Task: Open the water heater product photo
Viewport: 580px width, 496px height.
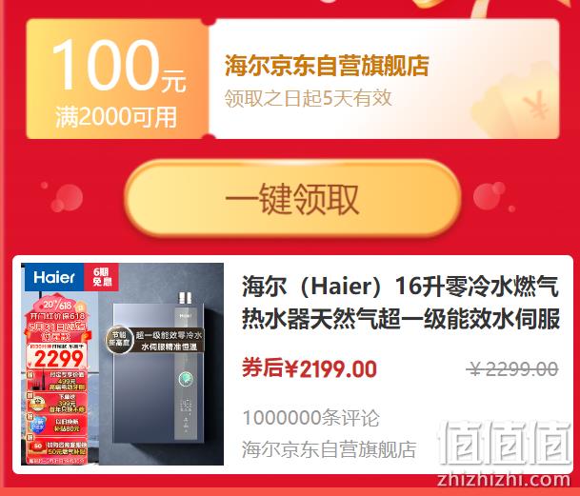Action: [x=123, y=364]
